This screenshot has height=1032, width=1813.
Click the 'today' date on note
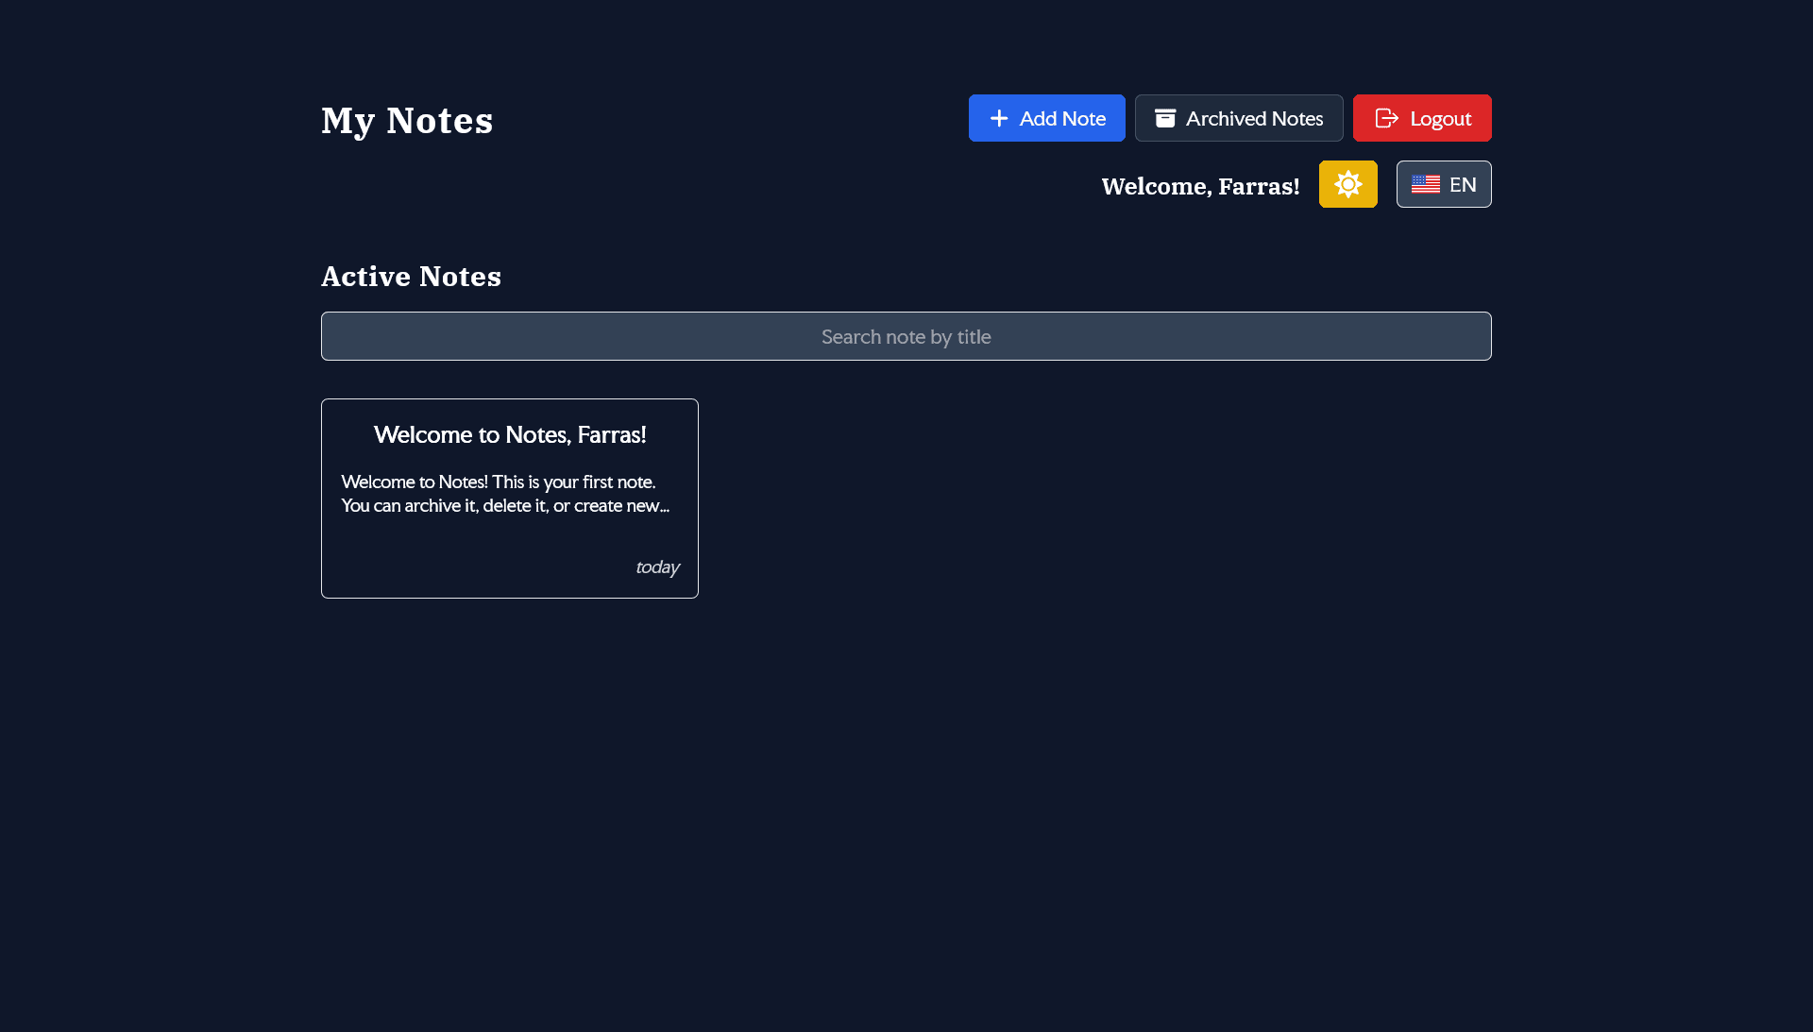pos(657,567)
